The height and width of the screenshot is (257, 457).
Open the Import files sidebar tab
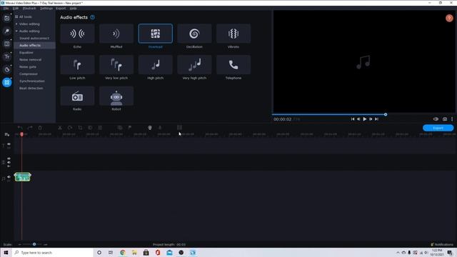[6, 18]
